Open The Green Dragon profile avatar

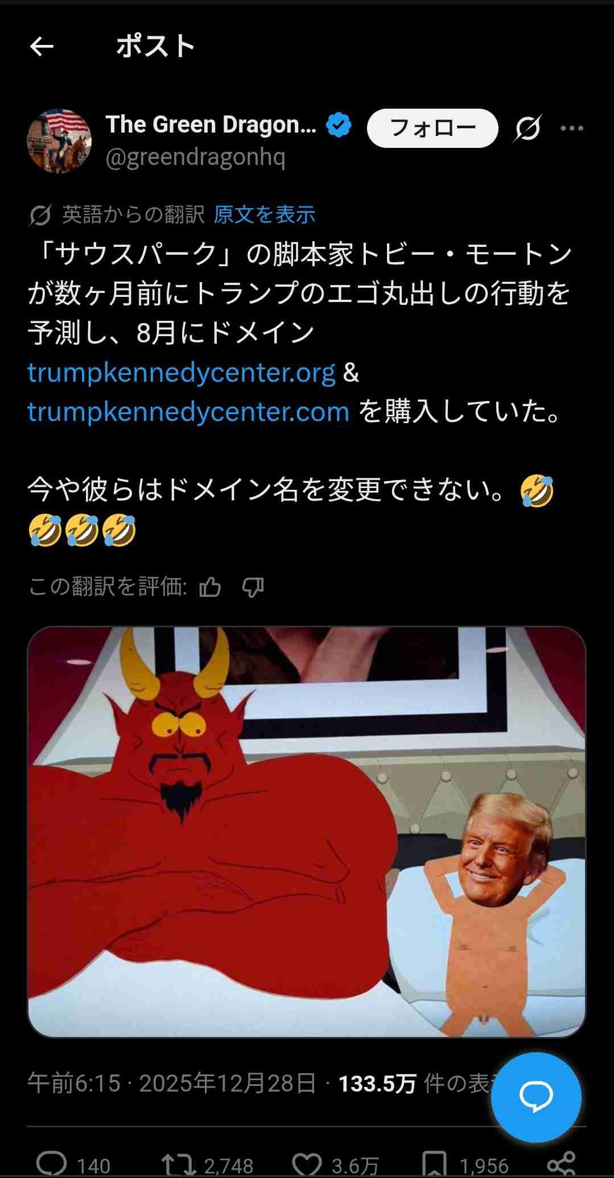[59, 140]
